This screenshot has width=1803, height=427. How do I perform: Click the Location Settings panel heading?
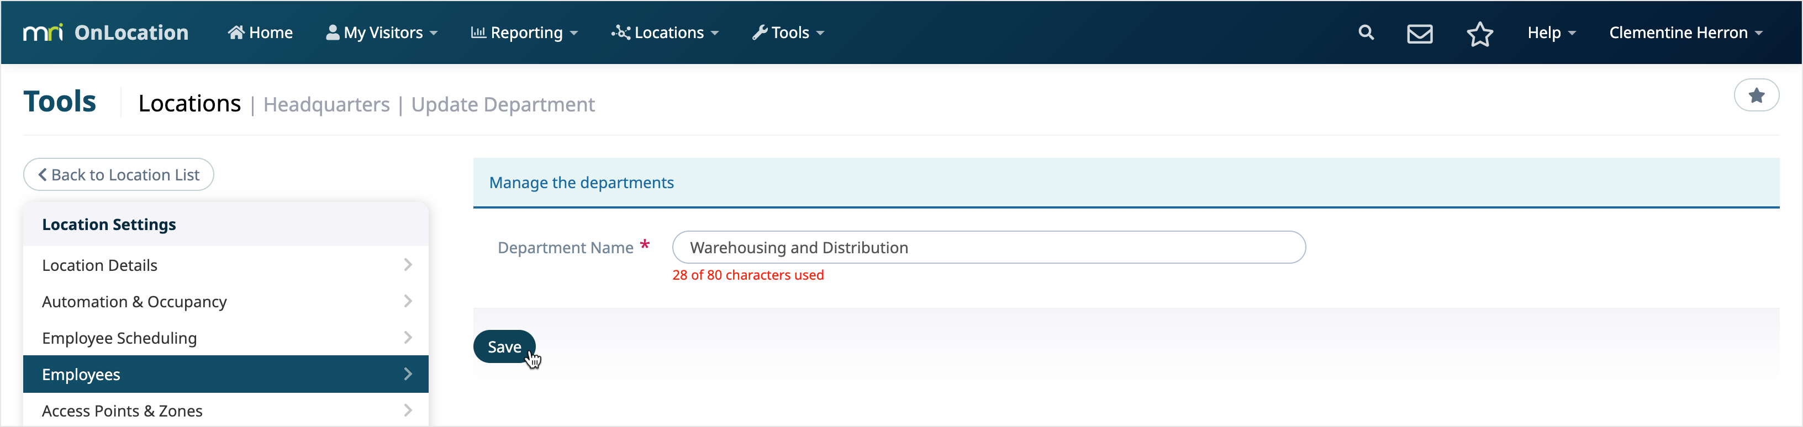108,225
